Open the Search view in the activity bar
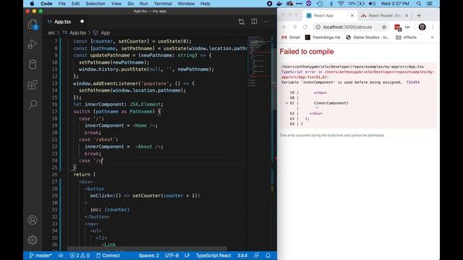 tap(33, 104)
